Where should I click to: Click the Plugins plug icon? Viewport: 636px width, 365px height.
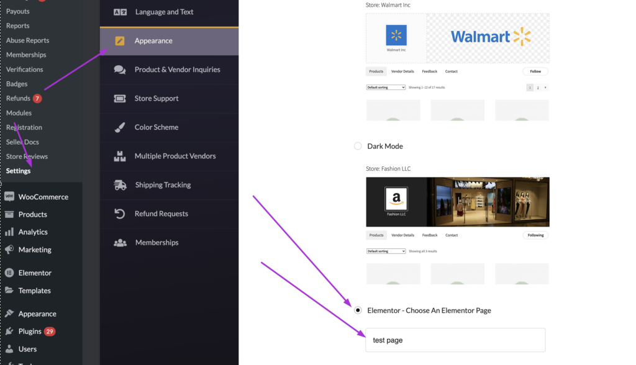pos(9,331)
